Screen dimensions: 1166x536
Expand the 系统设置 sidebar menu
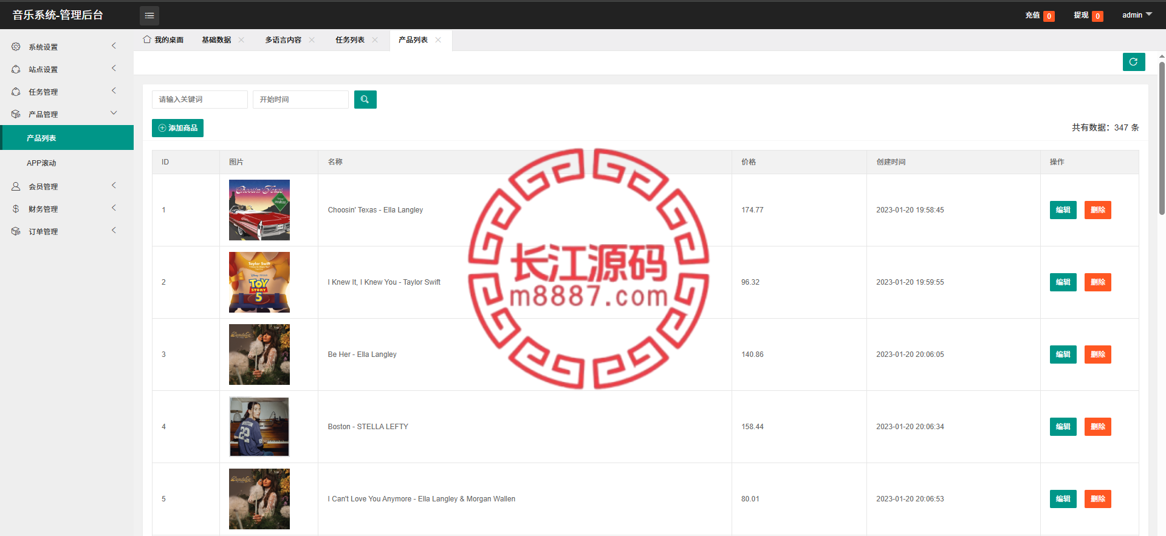(x=114, y=46)
